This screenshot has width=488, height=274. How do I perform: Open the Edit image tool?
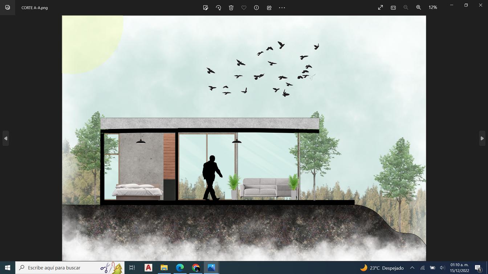pos(206,8)
